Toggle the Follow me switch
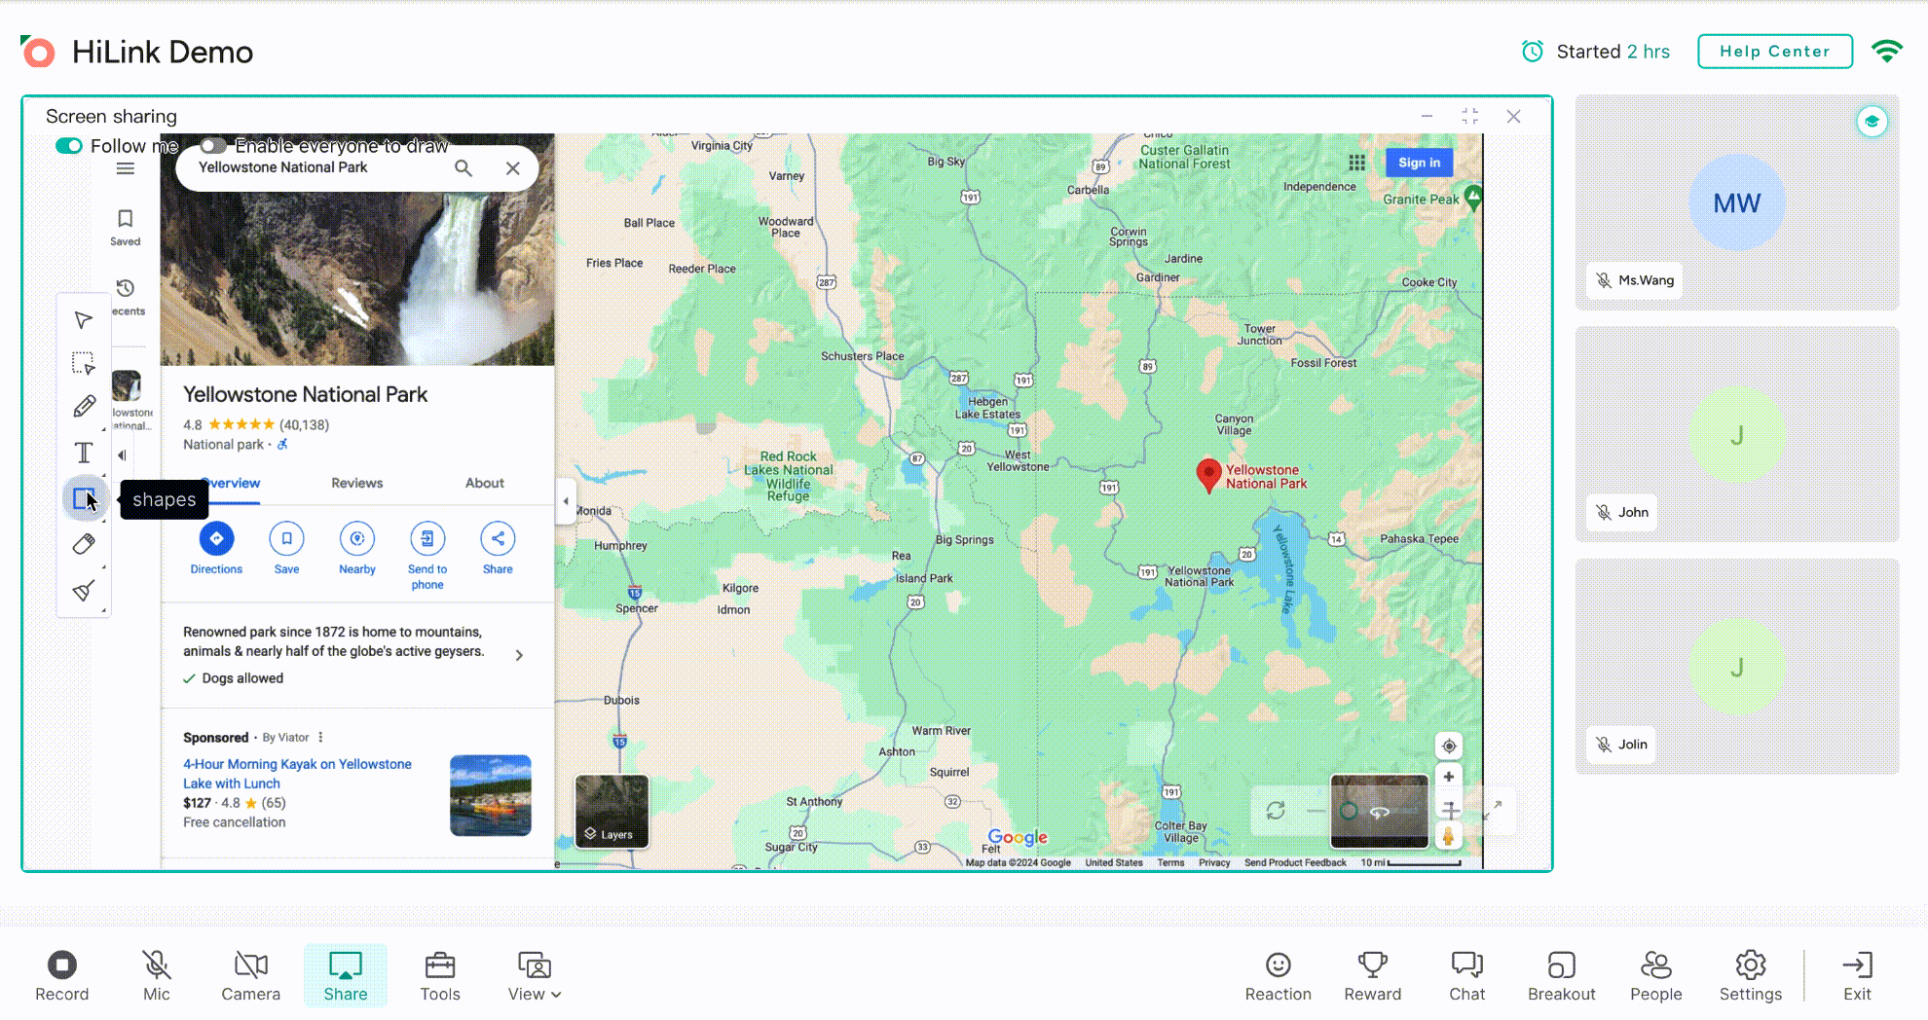 (69, 146)
